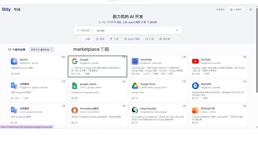Click the scrollbar down arrow

click(257, 127)
